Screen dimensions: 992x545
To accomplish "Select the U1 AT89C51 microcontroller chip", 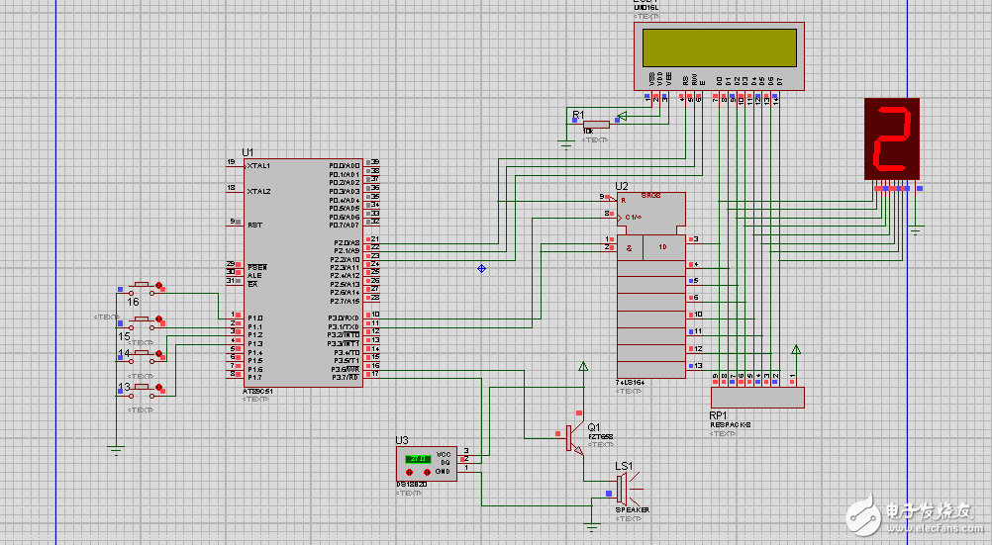I will [302, 272].
